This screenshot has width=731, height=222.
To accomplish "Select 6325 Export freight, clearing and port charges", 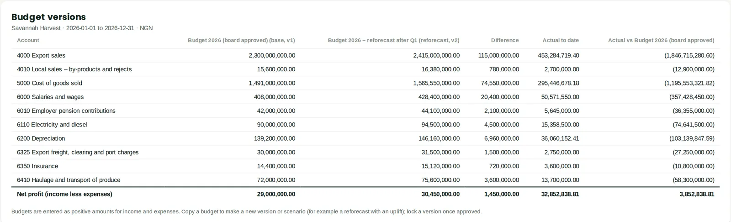I will (78, 152).
